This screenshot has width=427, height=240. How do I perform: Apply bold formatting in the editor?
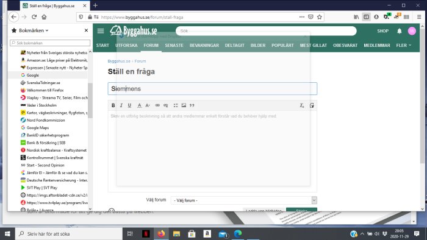pyautogui.click(x=113, y=105)
